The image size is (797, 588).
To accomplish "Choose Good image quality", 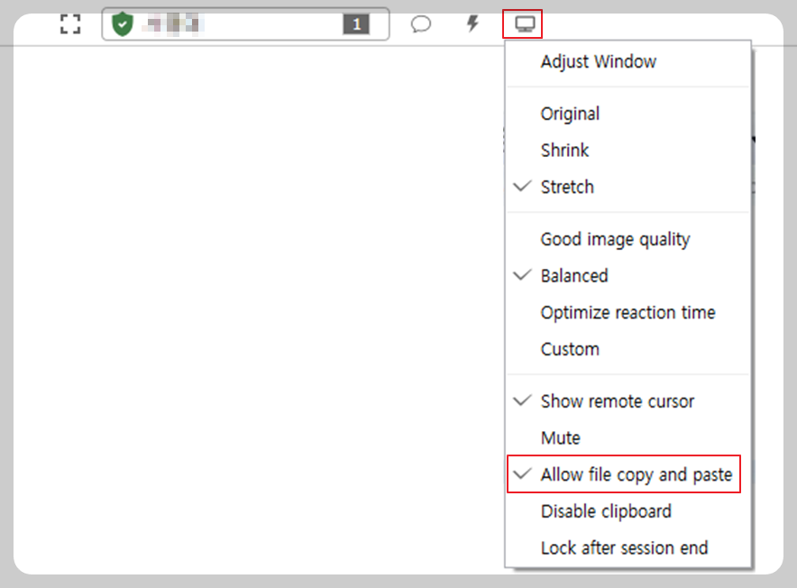I will pyautogui.click(x=628, y=239).
